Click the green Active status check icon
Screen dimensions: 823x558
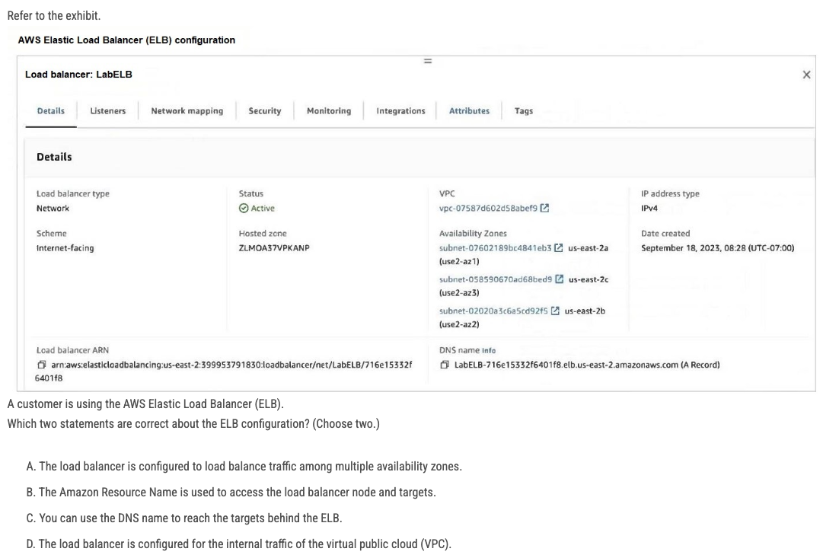pyautogui.click(x=244, y=208)
